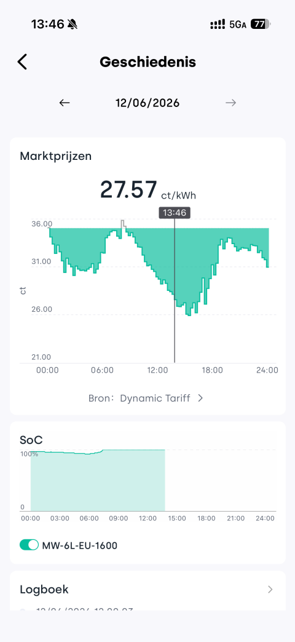
Task: Select the 12/06/2026 date label
Action: coord(147,103)
